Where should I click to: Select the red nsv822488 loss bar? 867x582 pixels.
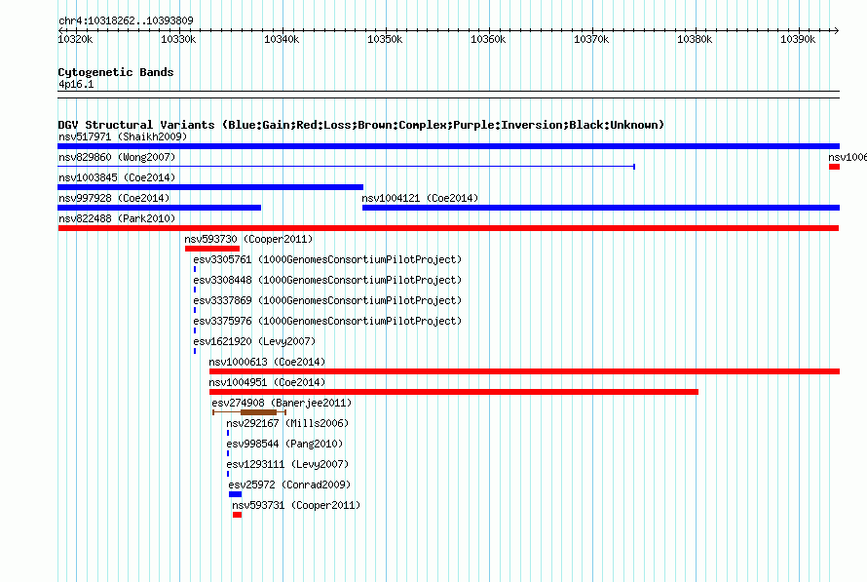[448, 228]
